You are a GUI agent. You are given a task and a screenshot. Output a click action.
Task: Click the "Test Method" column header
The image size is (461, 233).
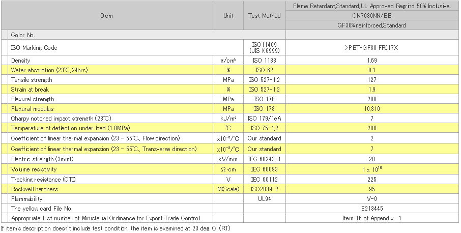(264, 15)
